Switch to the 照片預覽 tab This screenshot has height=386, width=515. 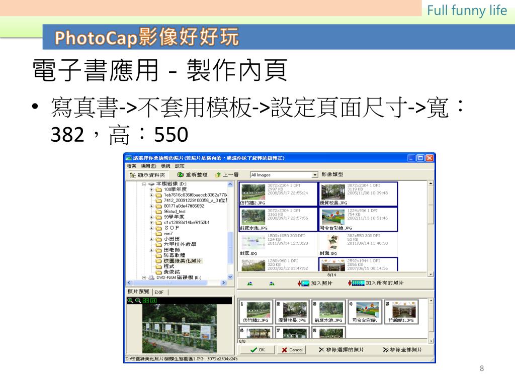139,292
